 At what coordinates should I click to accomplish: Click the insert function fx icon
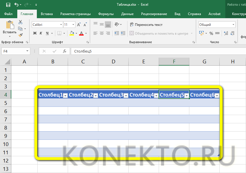pyautogui.click(x=65, y=51)
